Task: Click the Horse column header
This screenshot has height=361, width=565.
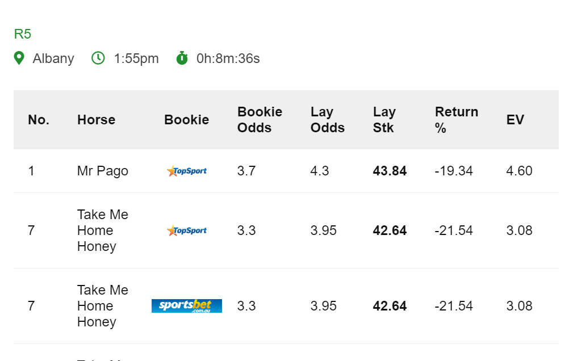Action: (96, 120)
